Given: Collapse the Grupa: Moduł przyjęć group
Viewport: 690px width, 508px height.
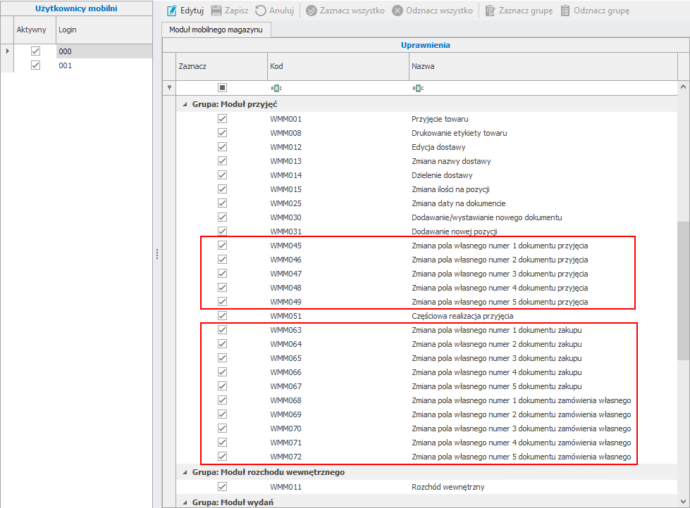Looking at the screenshot, I should (185, 104).
